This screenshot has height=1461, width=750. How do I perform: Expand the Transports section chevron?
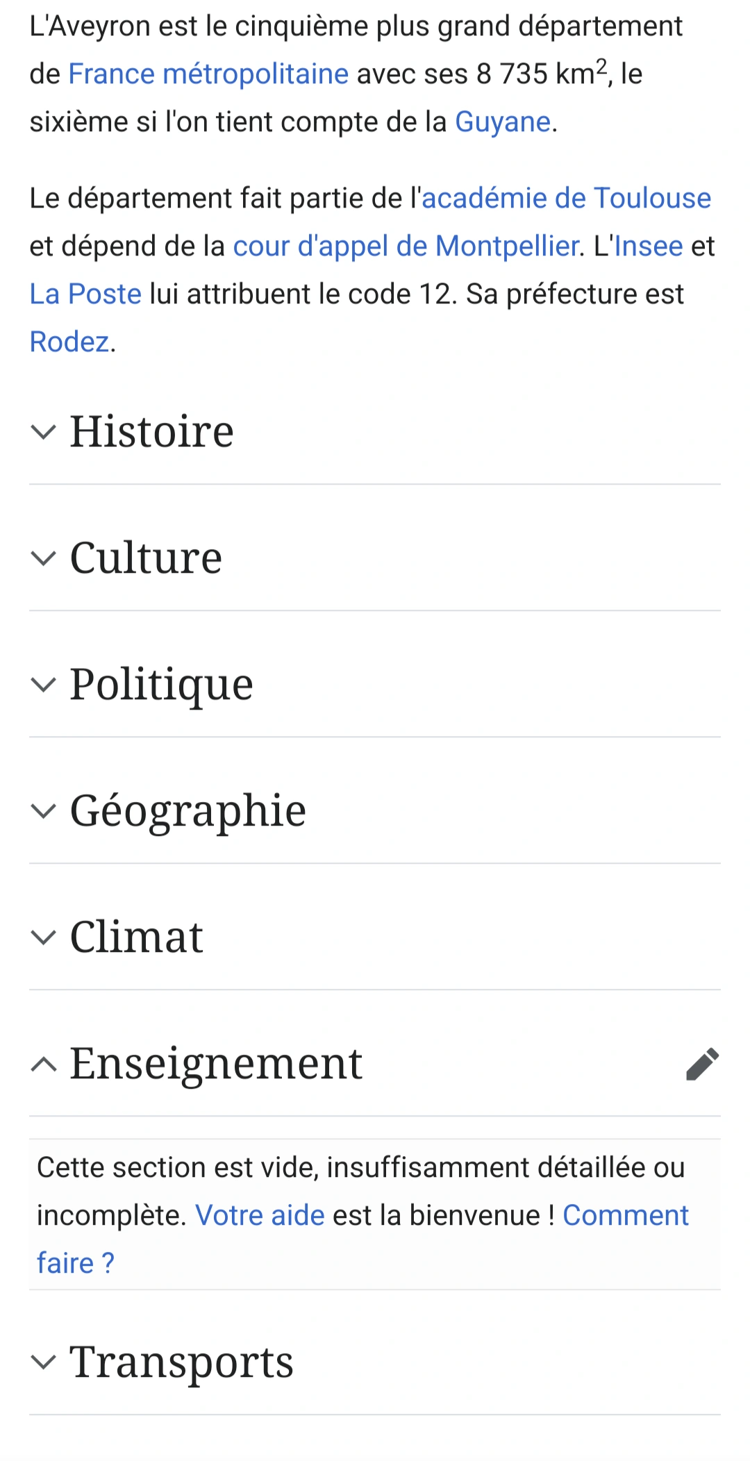click(44, 1362)
